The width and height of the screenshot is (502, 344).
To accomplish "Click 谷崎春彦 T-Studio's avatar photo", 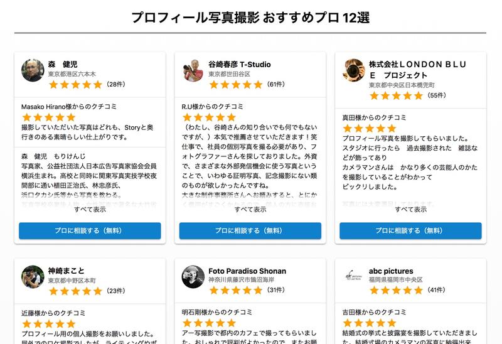I will tap(193, 70).
